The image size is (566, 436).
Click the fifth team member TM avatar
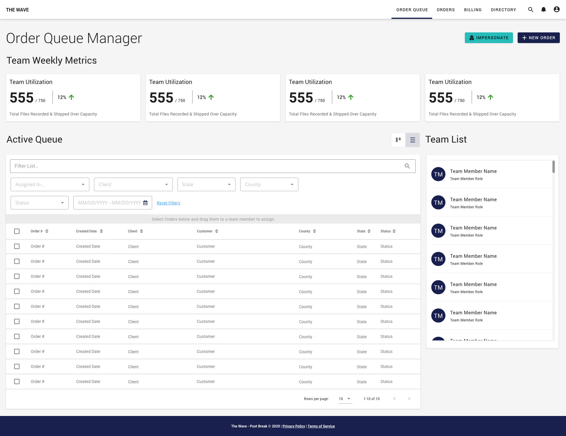pos(438,287)
